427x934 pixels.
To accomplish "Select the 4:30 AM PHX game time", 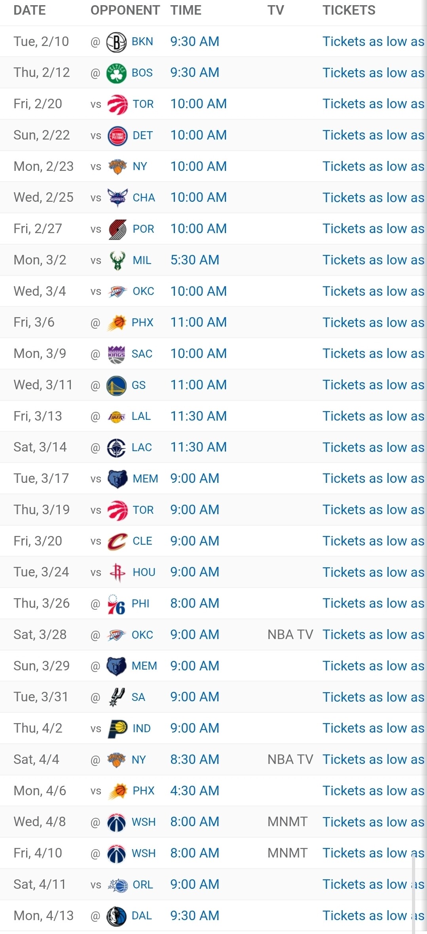I will point(195,791).
